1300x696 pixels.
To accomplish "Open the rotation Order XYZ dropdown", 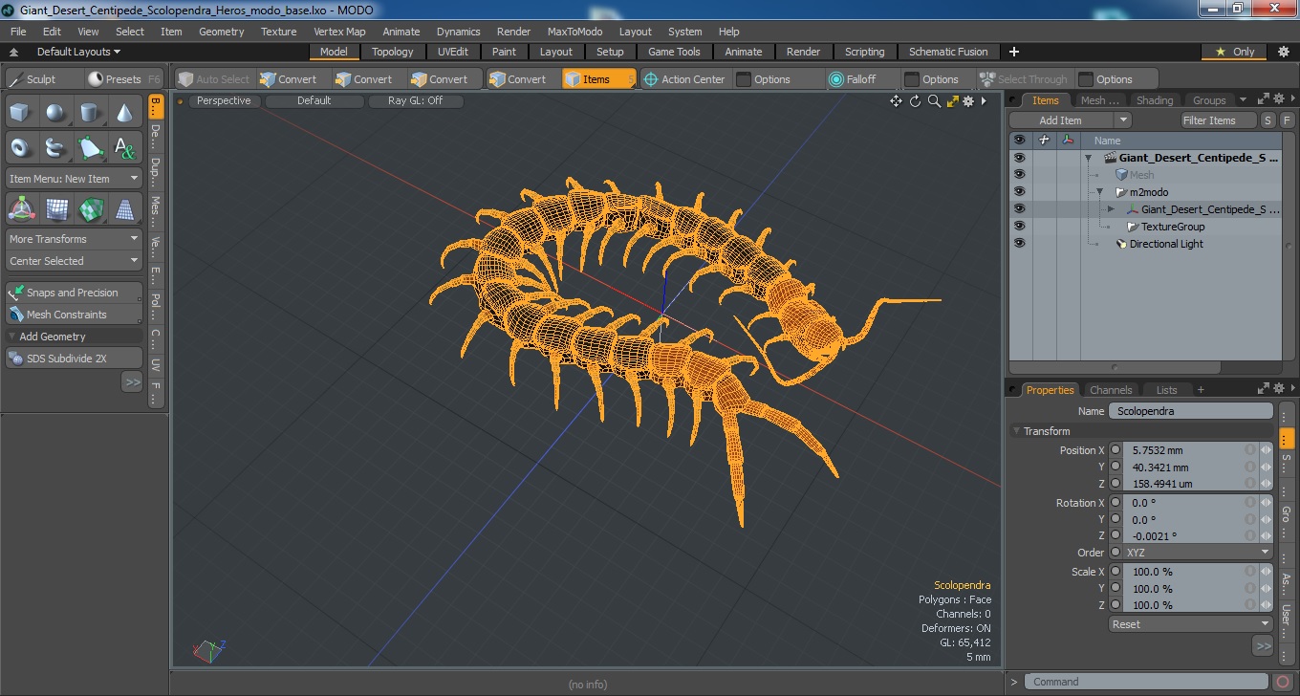I will [x=1199, y=553].
